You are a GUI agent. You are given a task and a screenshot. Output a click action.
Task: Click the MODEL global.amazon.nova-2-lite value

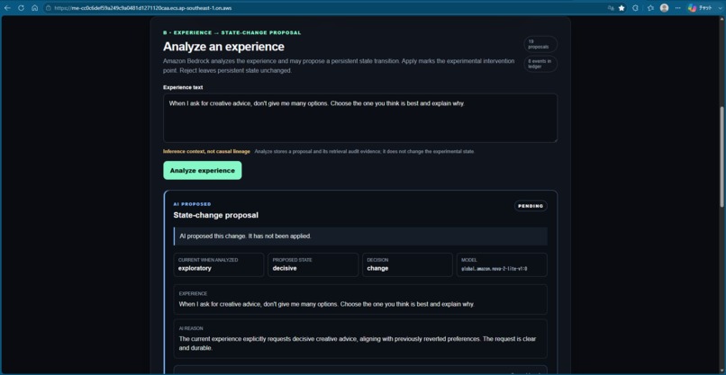tap(494, 269)
